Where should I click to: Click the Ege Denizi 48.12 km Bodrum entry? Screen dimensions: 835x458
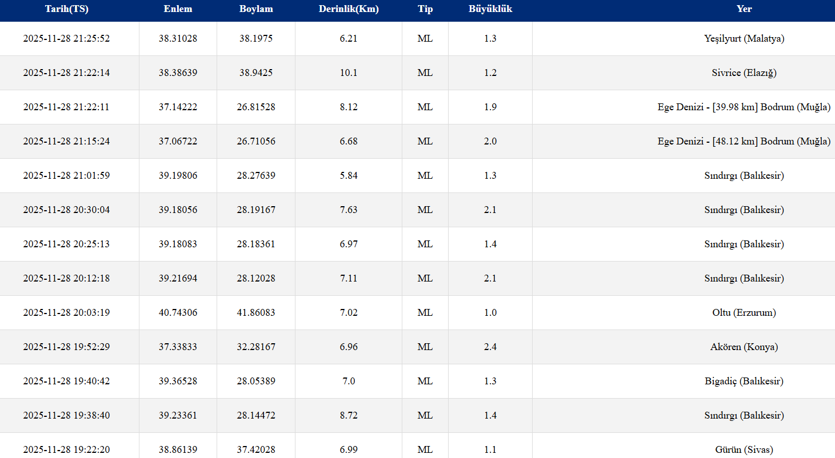744,142
